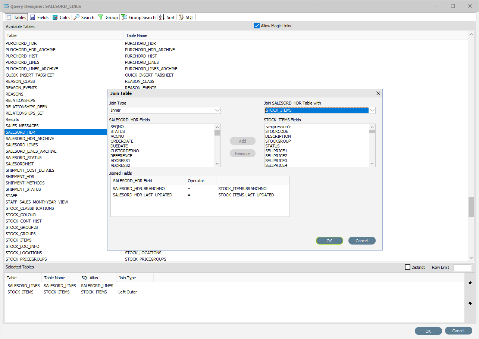Move selected table down with arrow
This screenshot has height=339, width=479.
(x=470, y=304)
